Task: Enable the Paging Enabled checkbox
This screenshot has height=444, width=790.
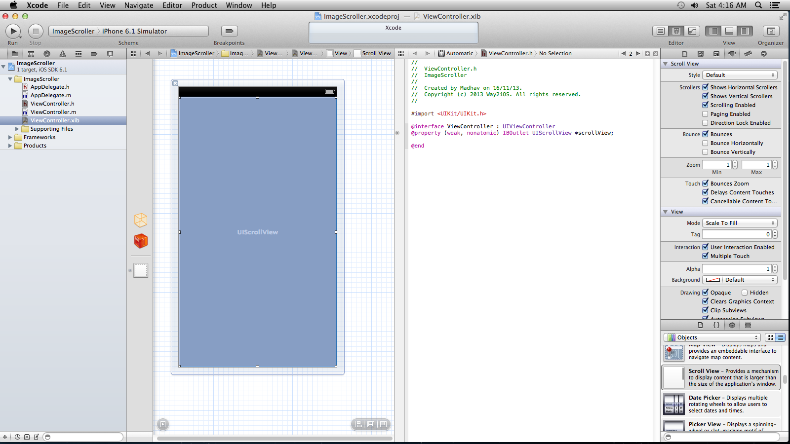Action: click(x=705, y=114)
